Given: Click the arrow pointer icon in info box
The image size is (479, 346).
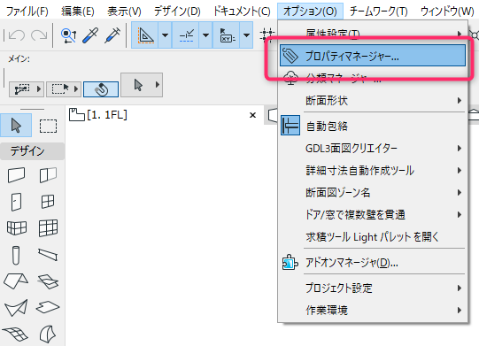Looking at the screenshot, I should tap(138, 85).
